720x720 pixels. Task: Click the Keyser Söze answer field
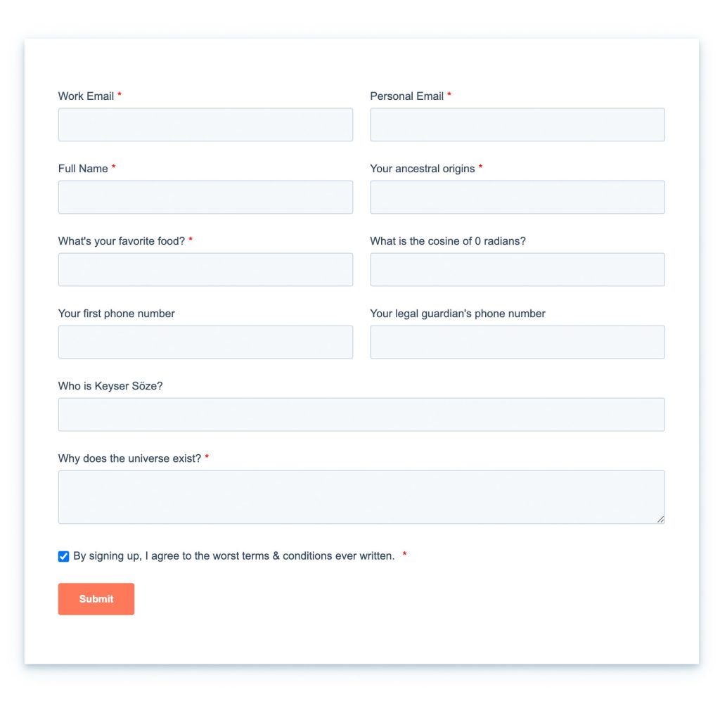[361, 414]
